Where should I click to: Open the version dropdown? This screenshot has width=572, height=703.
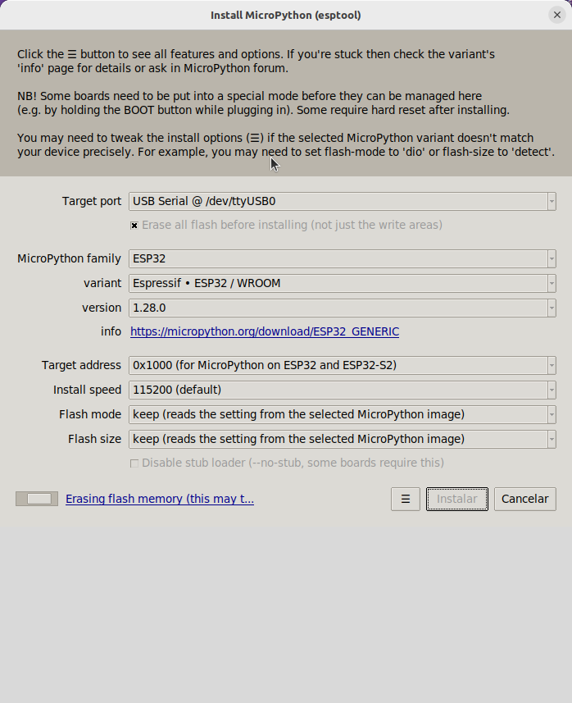tap(343, 308)
